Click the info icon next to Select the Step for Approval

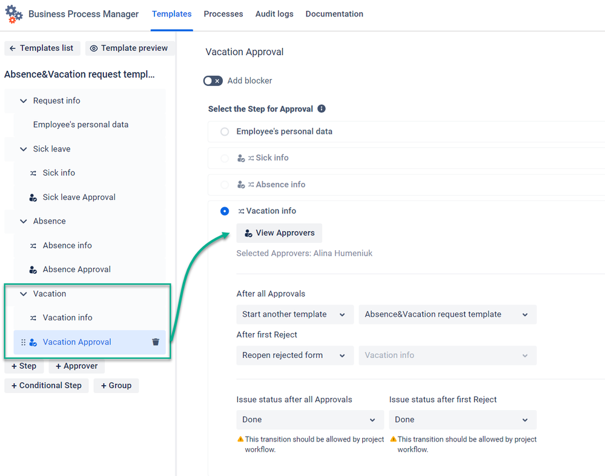point(322,109)
